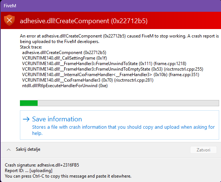
Task: Click the FrameUnwindToEmptyState stack trace line
Action: click(x=113, y=69)
